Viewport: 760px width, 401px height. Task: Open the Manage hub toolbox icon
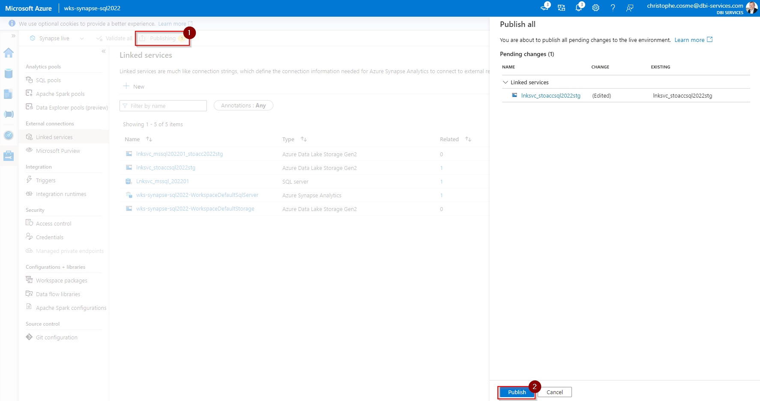9,156
